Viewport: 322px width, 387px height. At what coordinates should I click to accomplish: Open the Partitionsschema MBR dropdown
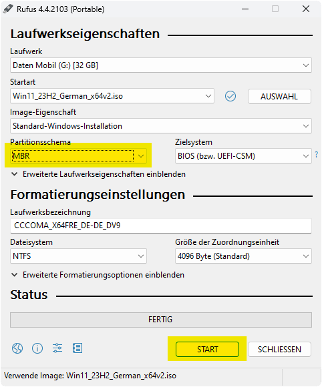click(78, 156)
